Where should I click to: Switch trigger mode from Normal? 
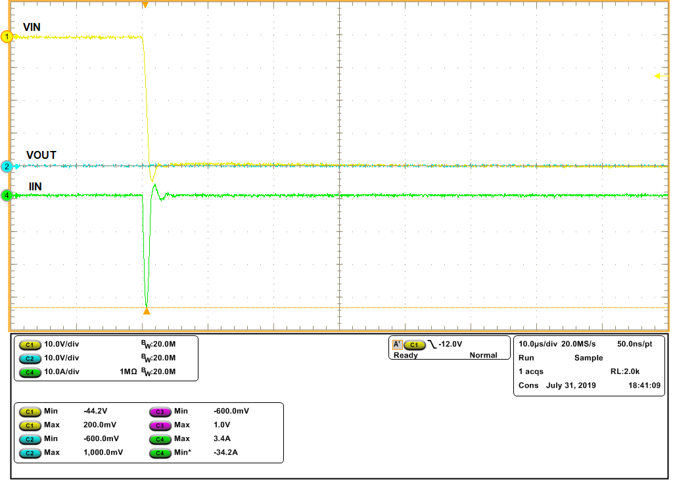tap(484, 355)
